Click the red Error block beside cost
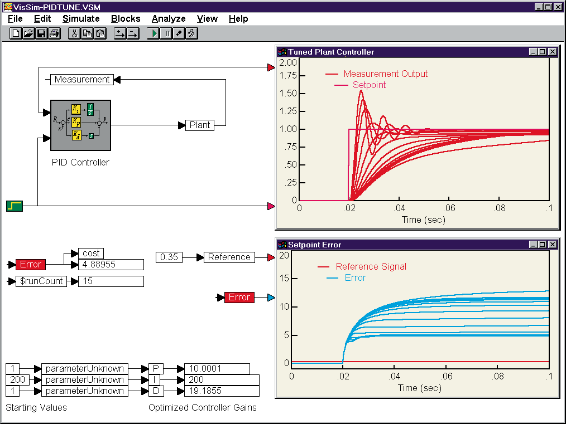566x424 pixels. (x=31, y=265)
